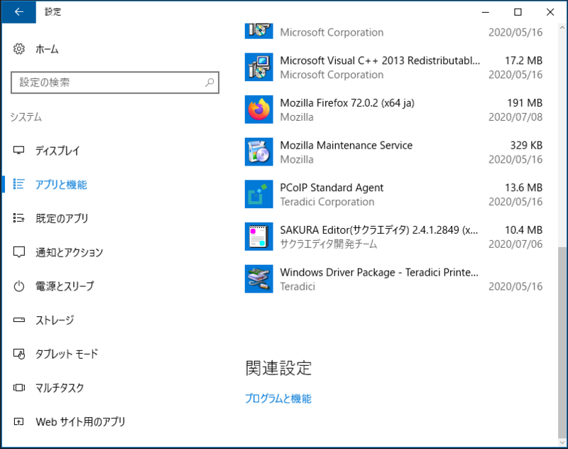This screenshot has width=568, height=449.
Task: Click the Visual C++ 2013 Redistributable icon
Action: (258, 67)
